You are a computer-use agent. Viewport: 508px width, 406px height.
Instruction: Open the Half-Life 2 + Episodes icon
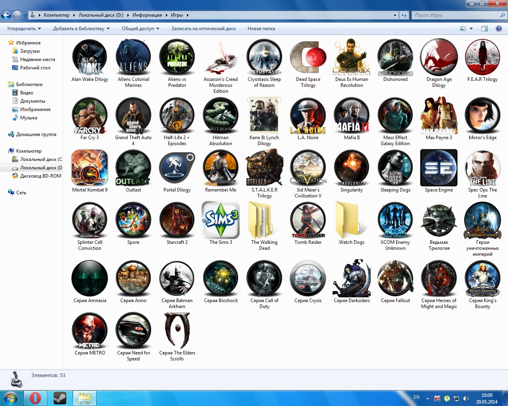pos(177,115)
